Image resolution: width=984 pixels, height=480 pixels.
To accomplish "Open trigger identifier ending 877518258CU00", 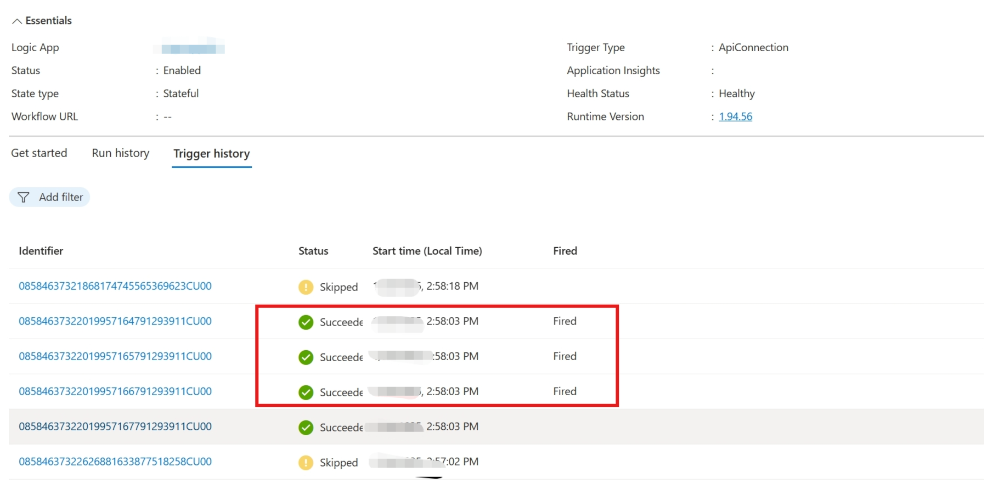I will tap(115, 462).
